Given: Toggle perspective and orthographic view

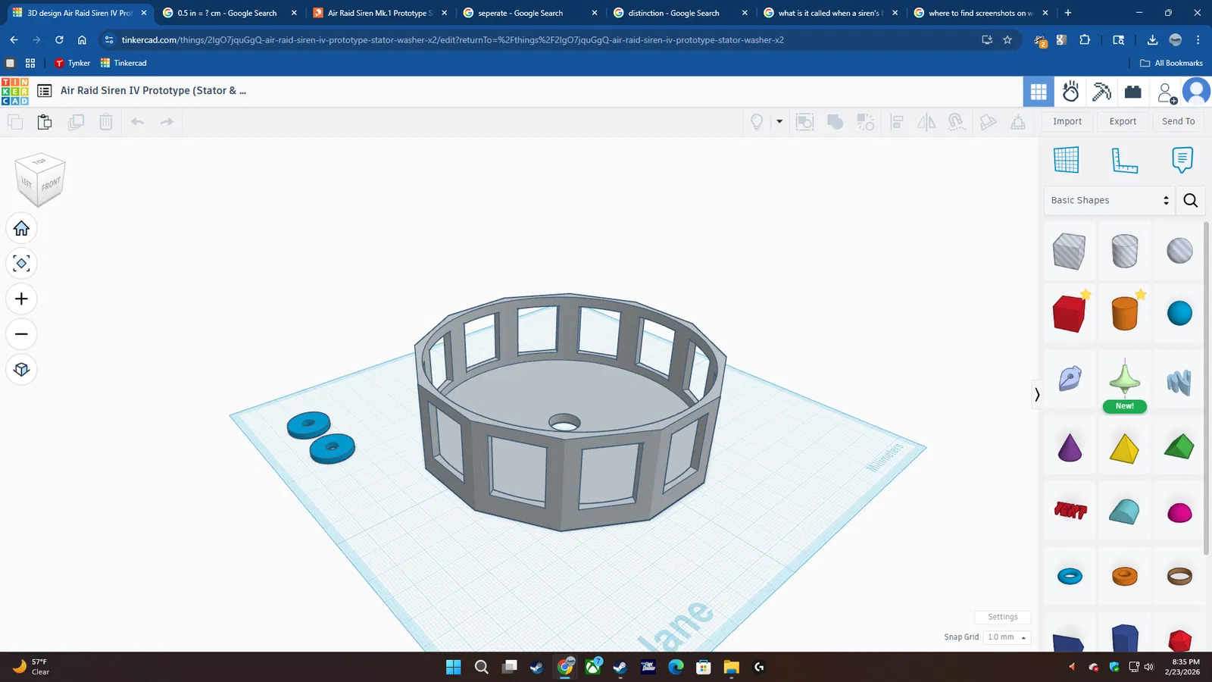Looking at the screenshot, I should click(x=21, y=369).
